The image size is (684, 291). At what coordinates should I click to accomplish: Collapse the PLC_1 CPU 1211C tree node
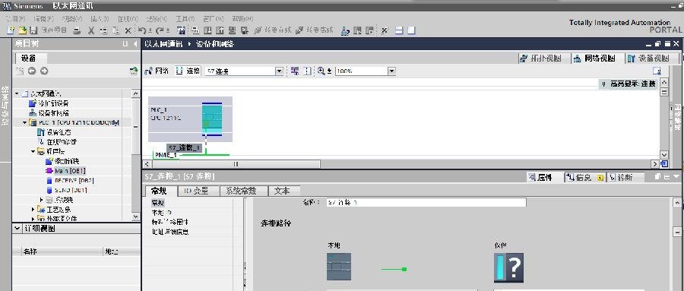(x=24, y=122)
